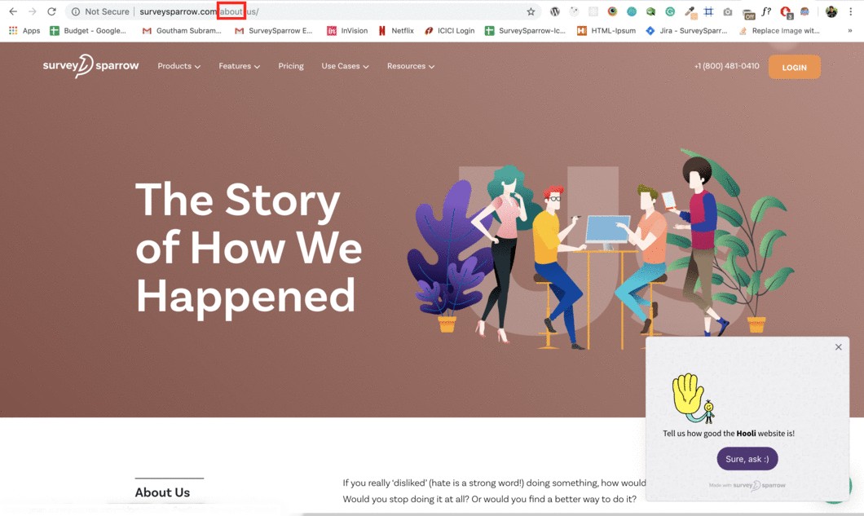Expand the Products dropdown menu
Viewport: 864px width, 516px height.
coord(179,66)
